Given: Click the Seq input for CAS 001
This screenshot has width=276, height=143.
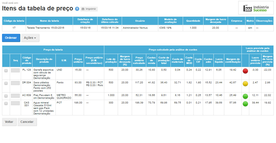Looking at the screenshot, I should (15, 103).
